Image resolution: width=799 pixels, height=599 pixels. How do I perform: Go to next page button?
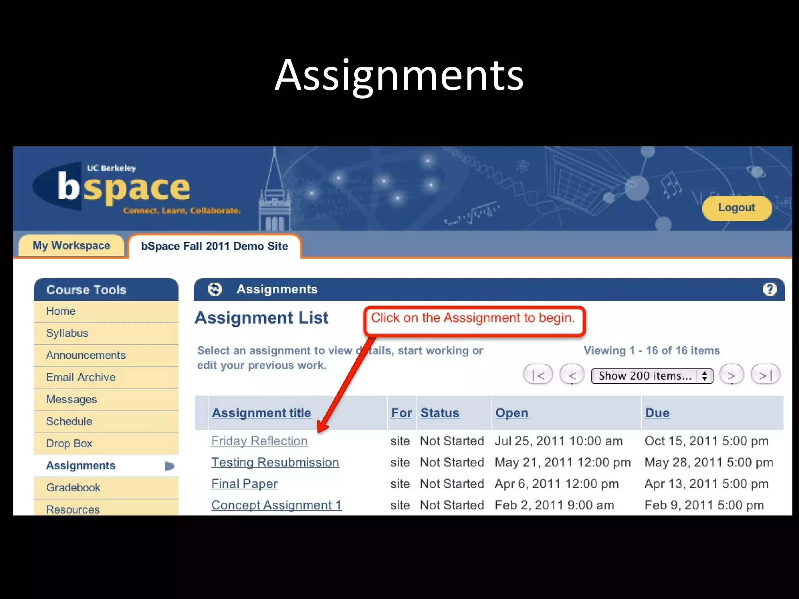[732, 375]
